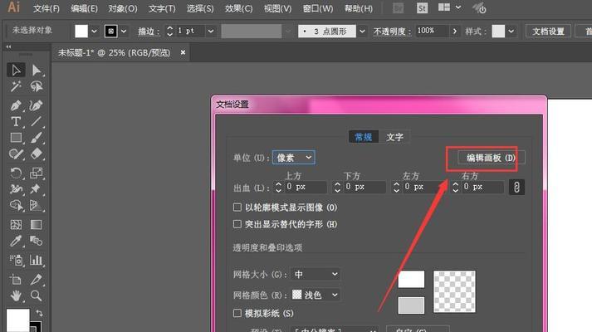Select the Pen tool
The height and width of the screenshot is (332, 592).
coord(16,105)
